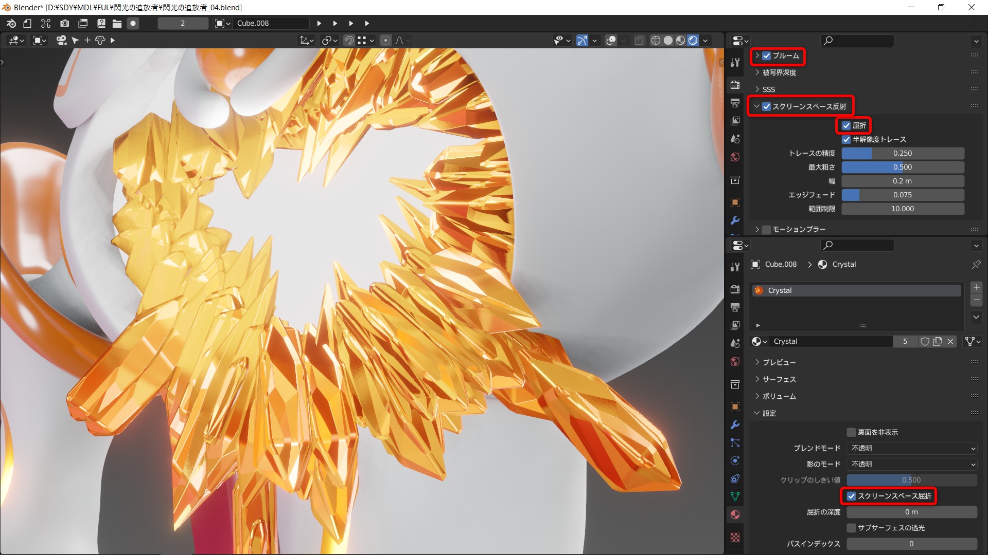Select wireframe viewport shading mode
This screenshot has width=988, height=555.
(656, 40)
